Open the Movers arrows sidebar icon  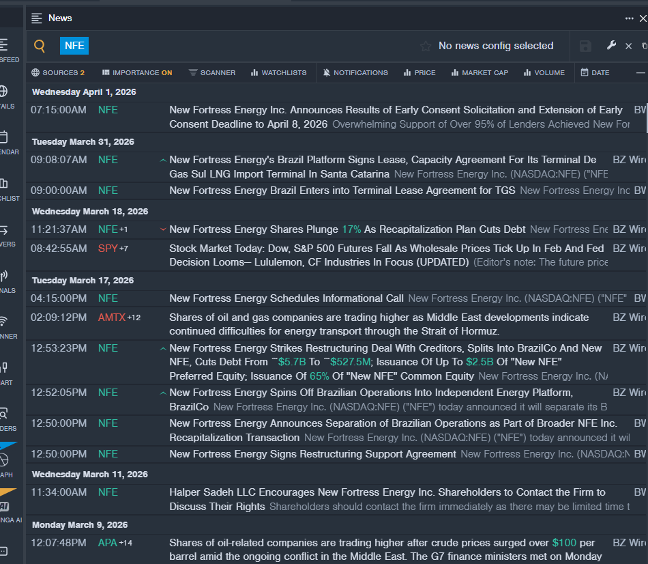(3, 230)
